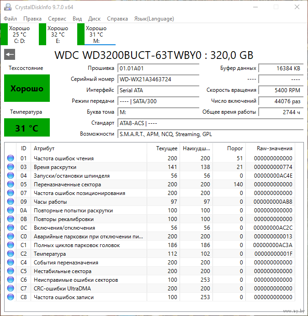Click the green Хорошо health status button

[27, 88]
